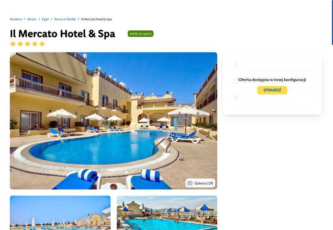Open Galeria (19) photo gallery
The width and height of the screenshot is (333, 230).
pyautogui.click(x=200, y=183)
